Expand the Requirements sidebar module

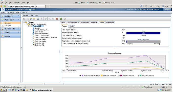click(x=19, y=29)
